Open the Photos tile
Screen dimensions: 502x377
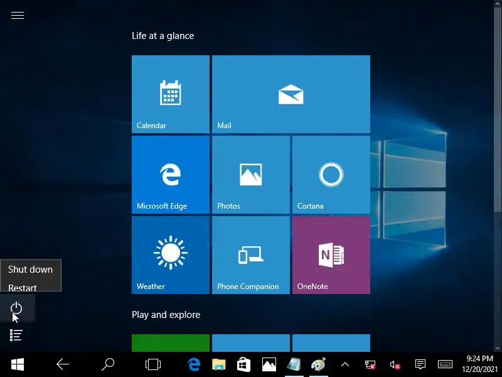(251, 175)
